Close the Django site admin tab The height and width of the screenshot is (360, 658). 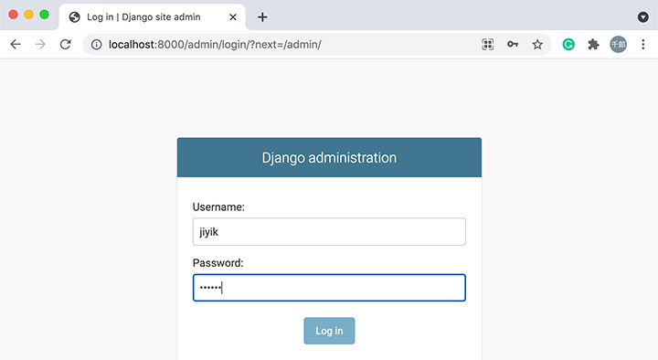tap(233, 17)
